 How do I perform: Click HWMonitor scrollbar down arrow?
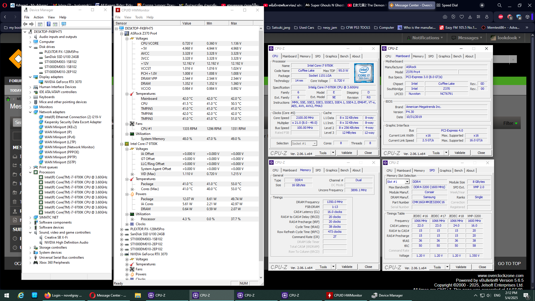tap(261, 278)
